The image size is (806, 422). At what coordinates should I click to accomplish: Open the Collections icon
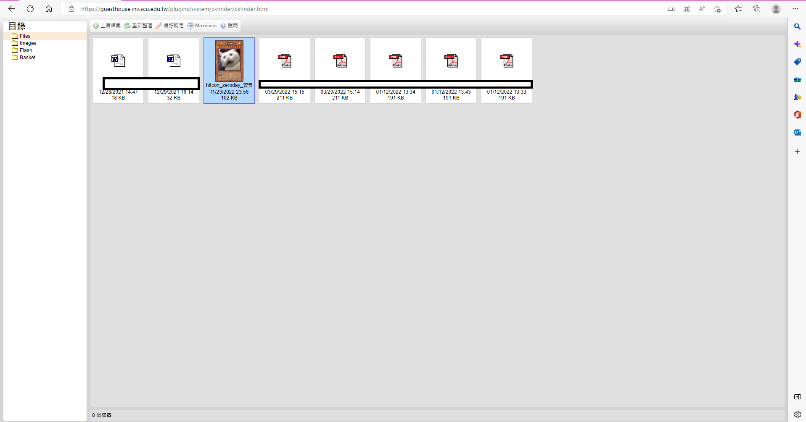[x=757, y=9]
